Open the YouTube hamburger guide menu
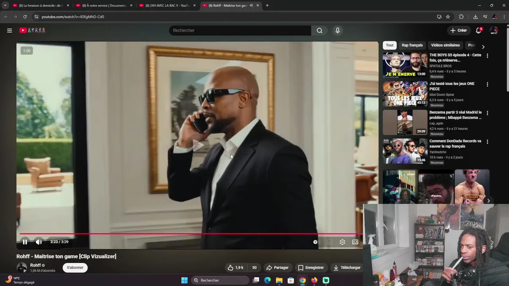Image resolution: width=509 pixels, height=286 pixels. click(x=10, y=30)
